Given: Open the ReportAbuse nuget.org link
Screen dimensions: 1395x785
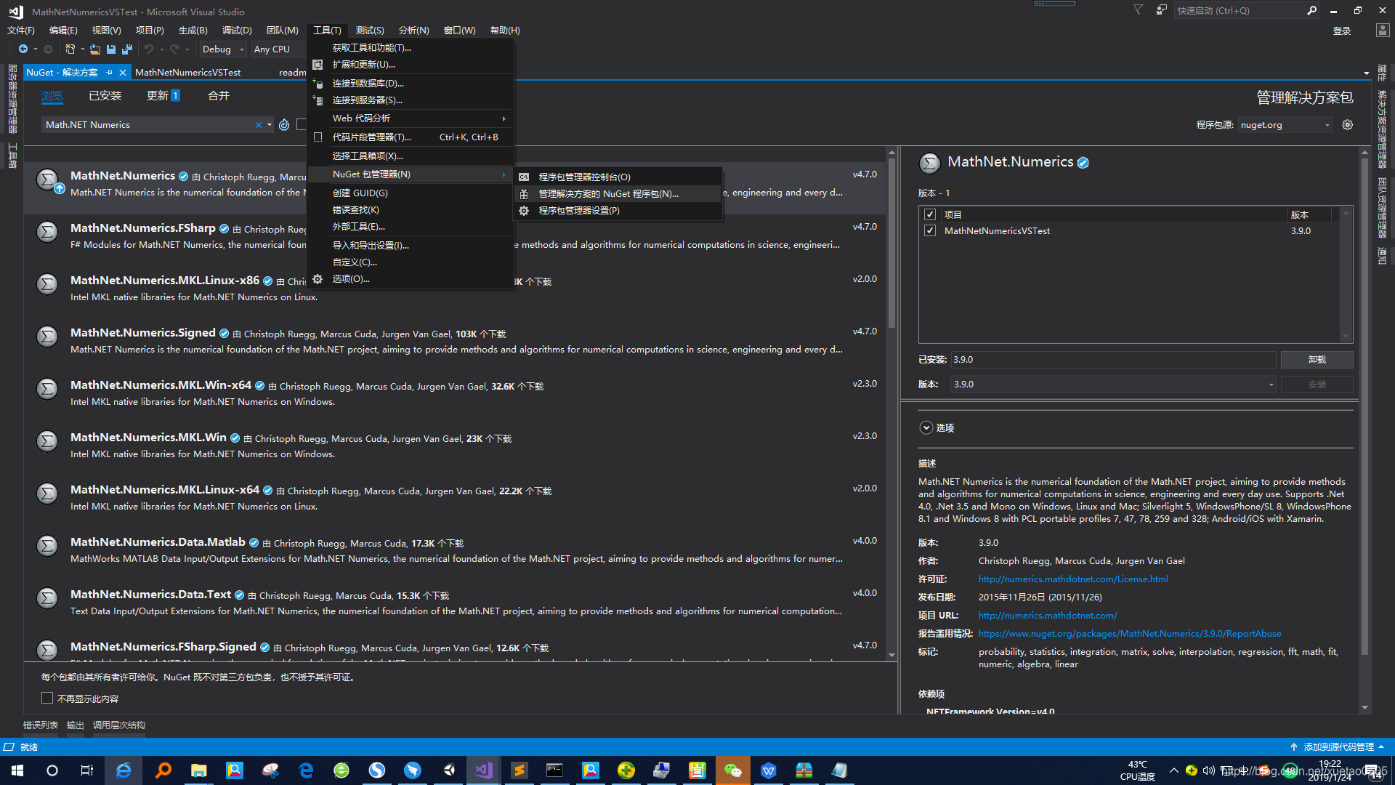Looking at the screenshot, I should point(1130,634).
